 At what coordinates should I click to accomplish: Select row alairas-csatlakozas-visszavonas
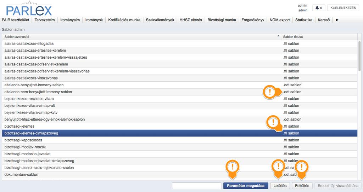180,78
